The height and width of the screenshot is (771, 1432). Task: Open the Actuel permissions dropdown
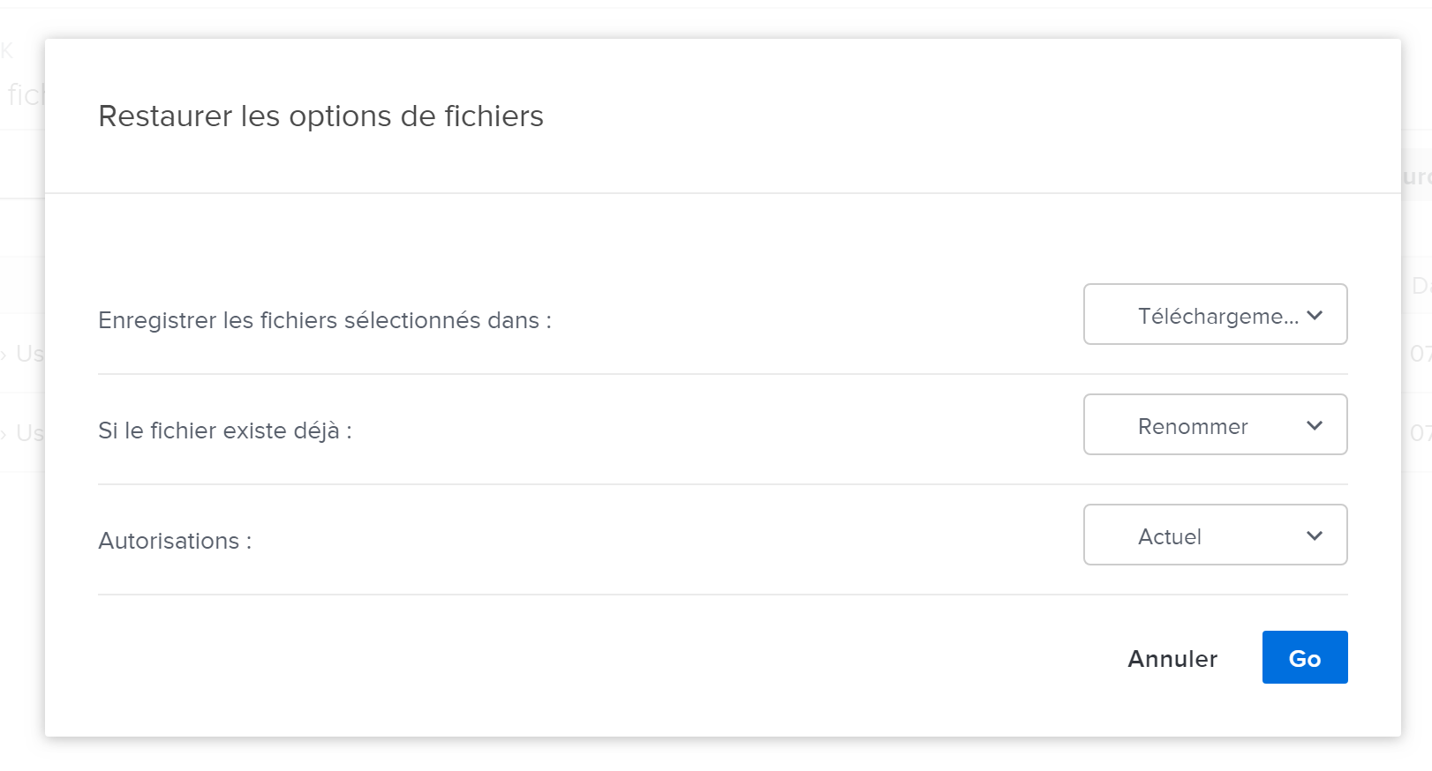[1215, 535]
